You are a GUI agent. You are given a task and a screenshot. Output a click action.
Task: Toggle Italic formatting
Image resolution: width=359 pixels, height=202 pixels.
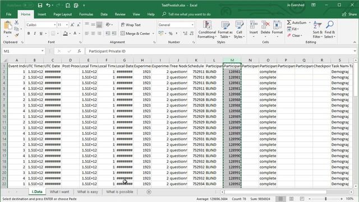tap(35, 34)
